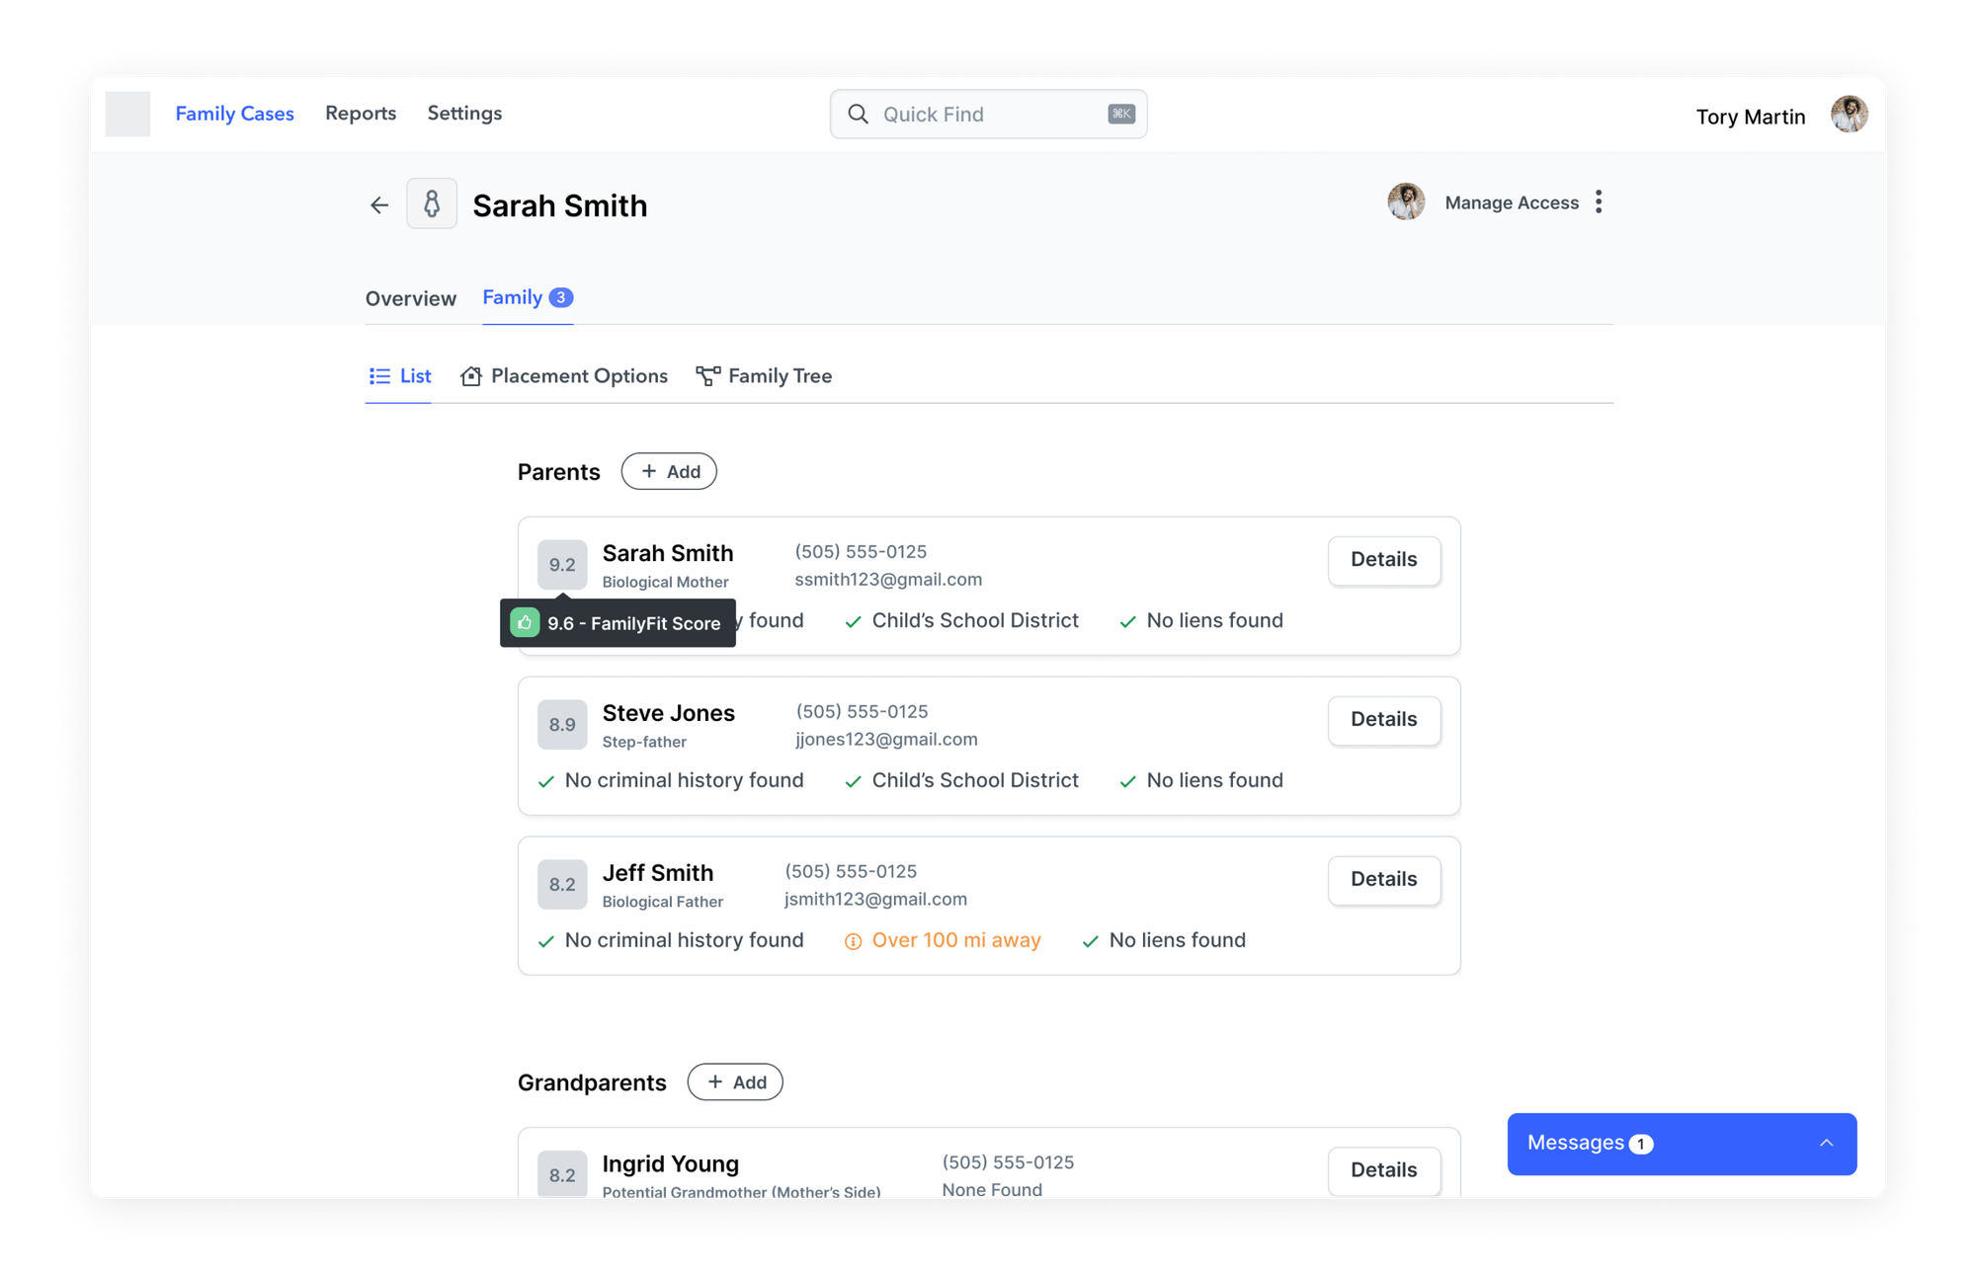Click the green thumbs-up FamilyFit Score icon
Viewport: 1976px width, 1280px height.
tap(525, 622)
